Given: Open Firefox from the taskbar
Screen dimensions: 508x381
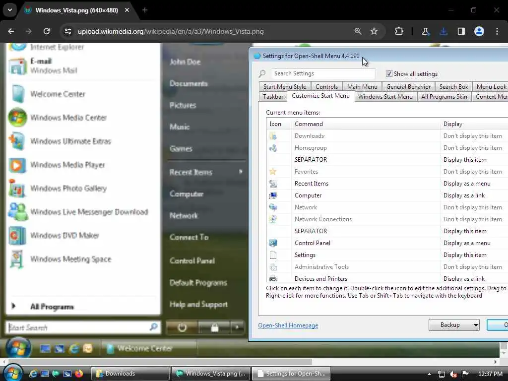Looking at the screenshot, I should click(79, 374).
